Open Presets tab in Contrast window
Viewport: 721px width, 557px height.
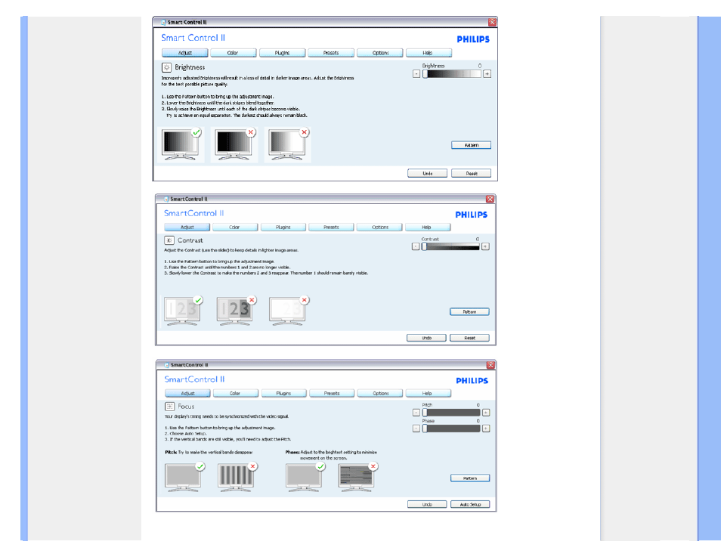click(x=331, y=227)
